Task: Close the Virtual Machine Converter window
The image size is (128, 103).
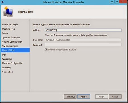Action: click(x=123, y=2)
